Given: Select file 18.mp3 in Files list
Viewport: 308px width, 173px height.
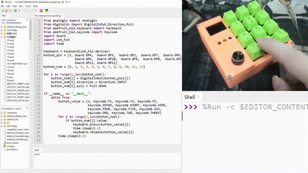Looking at the screenshot, I should tap(11, 70).
